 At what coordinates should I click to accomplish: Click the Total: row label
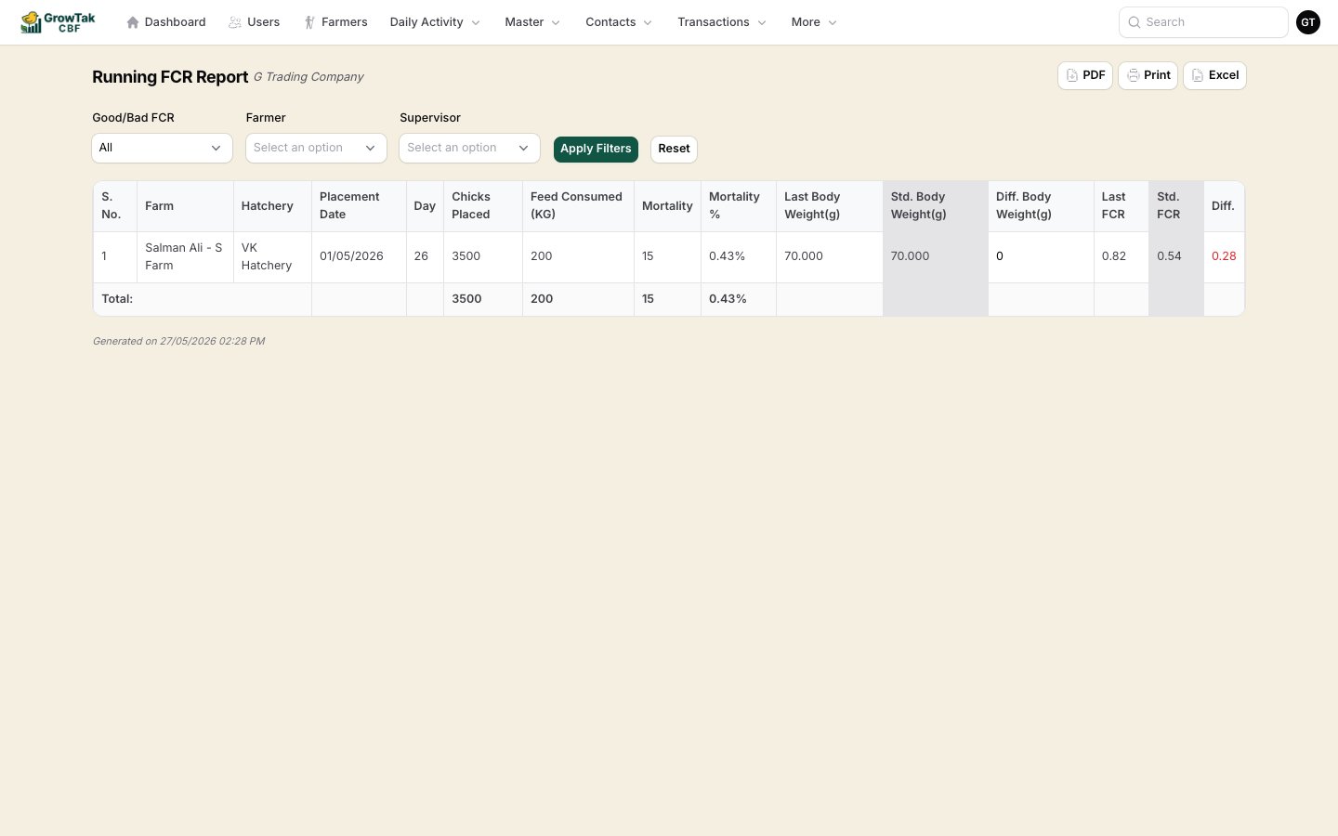click(117, 299)
